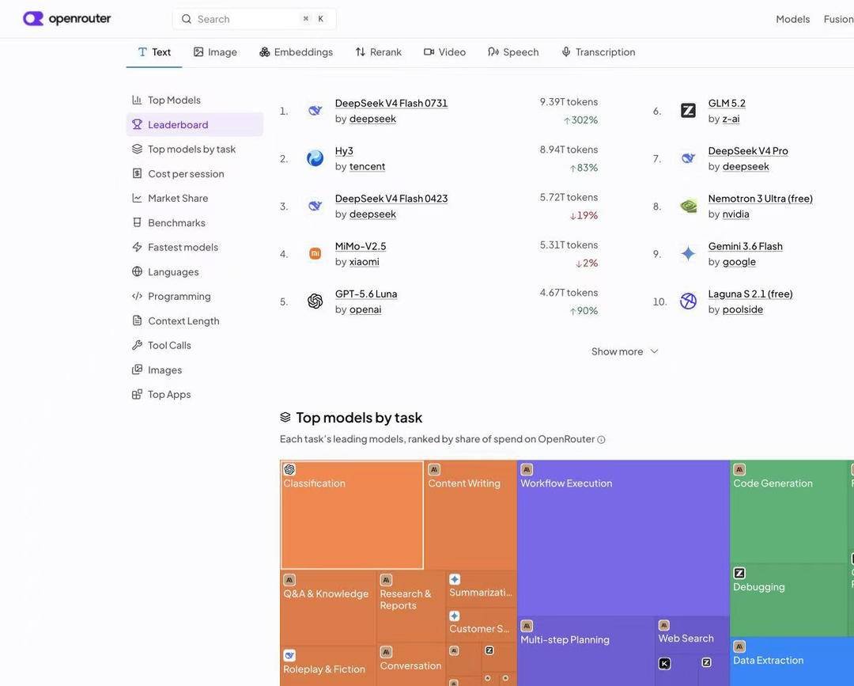Switch to the Rerank tab

(x=378, y=52)
